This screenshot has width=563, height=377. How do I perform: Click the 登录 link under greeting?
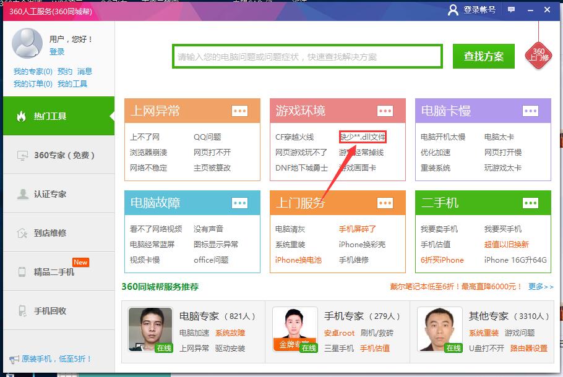57,52
